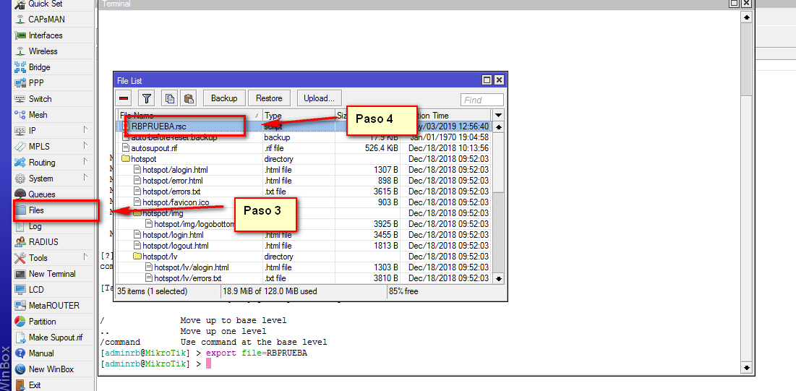Click the Copy icon in File List

point(170,98)
